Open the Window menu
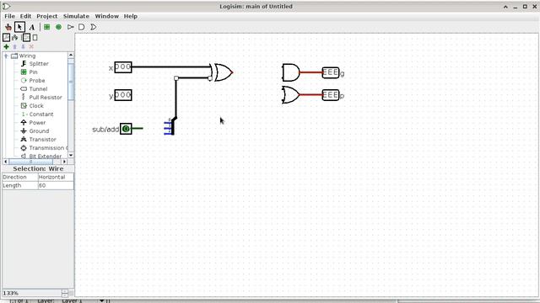Screen dimensions: 540x303 point(107,16)
